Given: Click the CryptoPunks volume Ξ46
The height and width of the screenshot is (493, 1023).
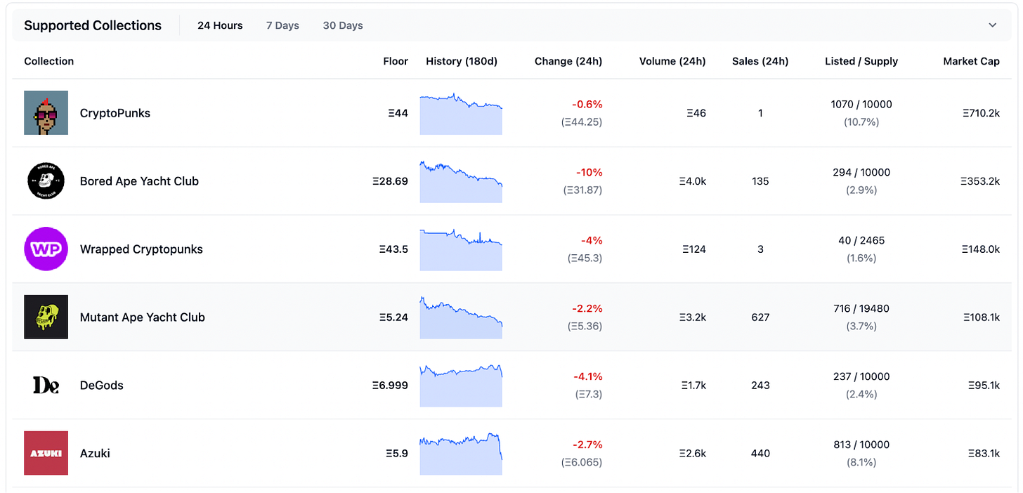Looking at the screenshot, I should [696, 113].
